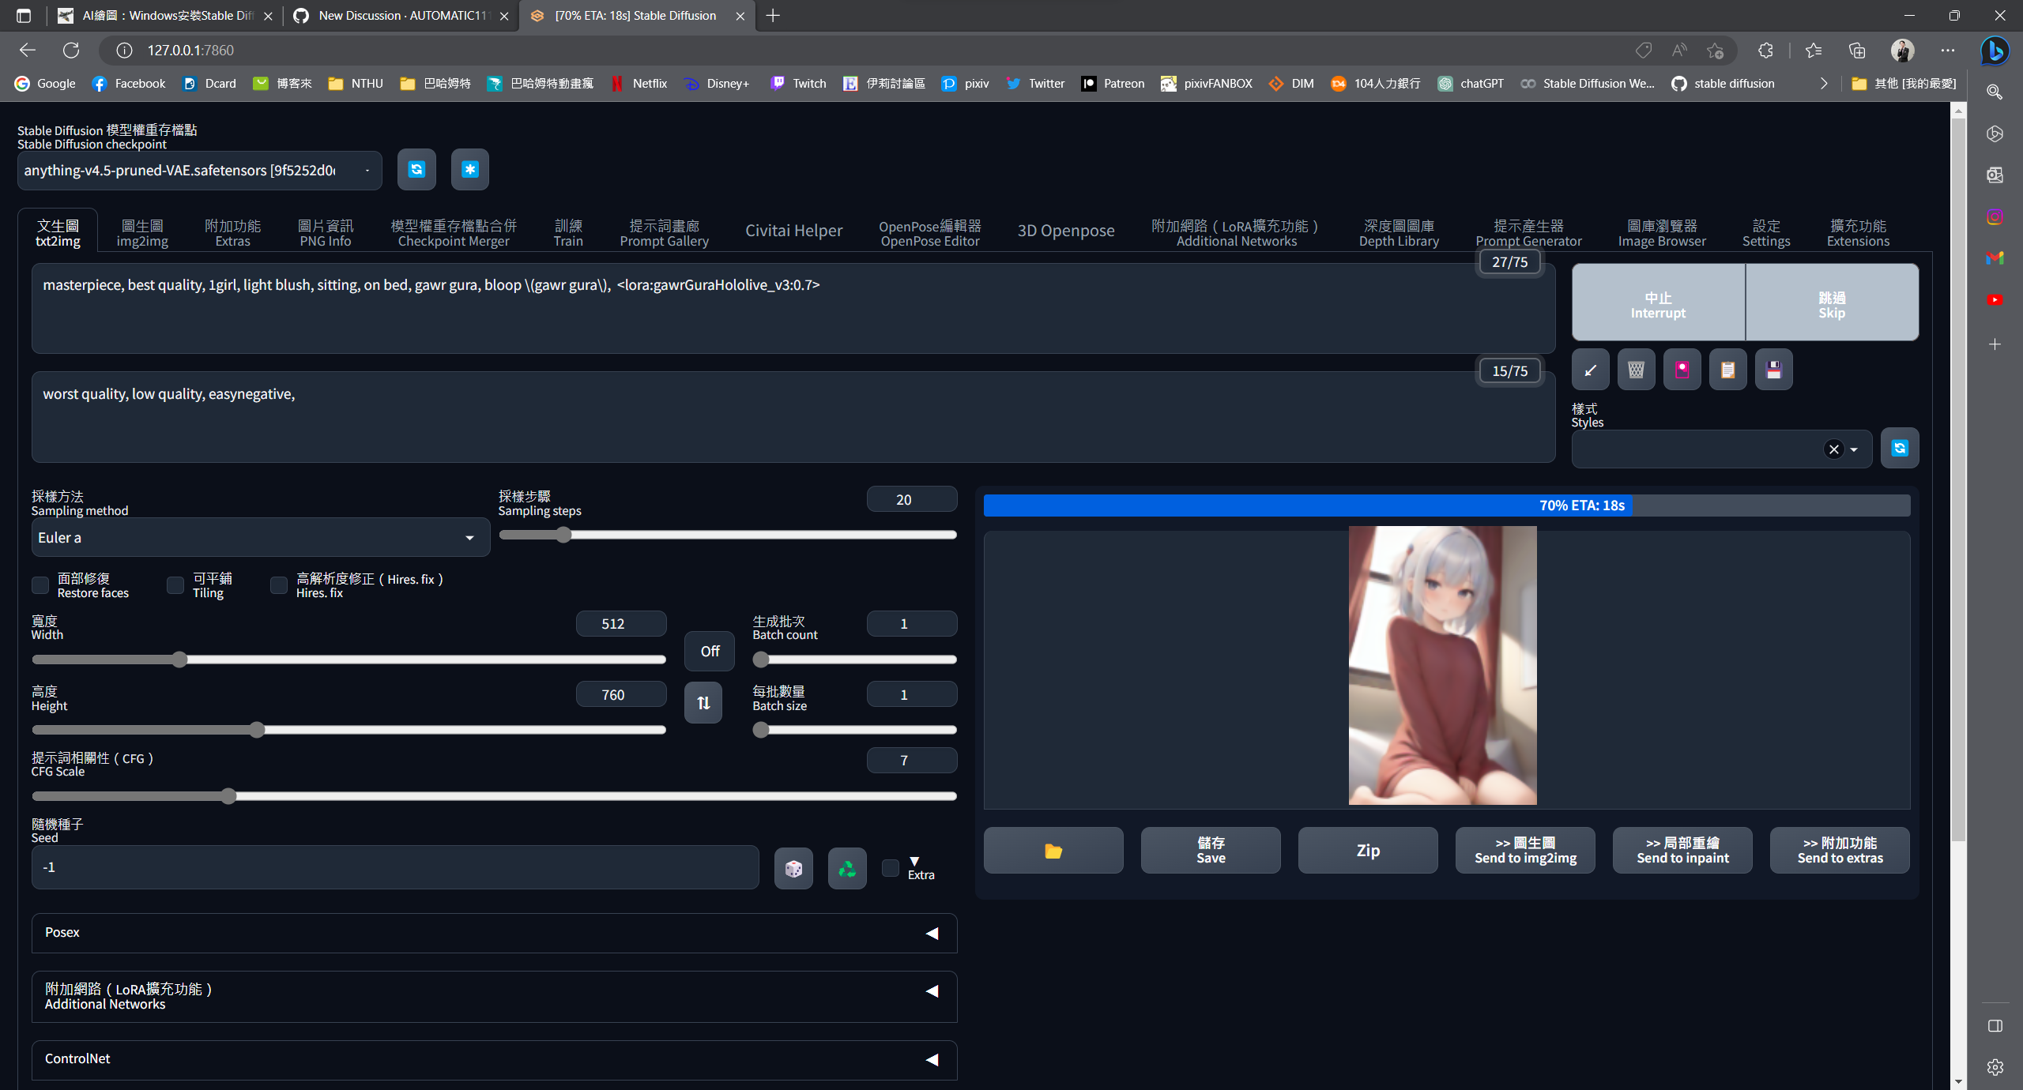This screenshot has width=2023, height=1090.
Task: Collapse the ControlNet section
Action: [x=932, y=1060]
